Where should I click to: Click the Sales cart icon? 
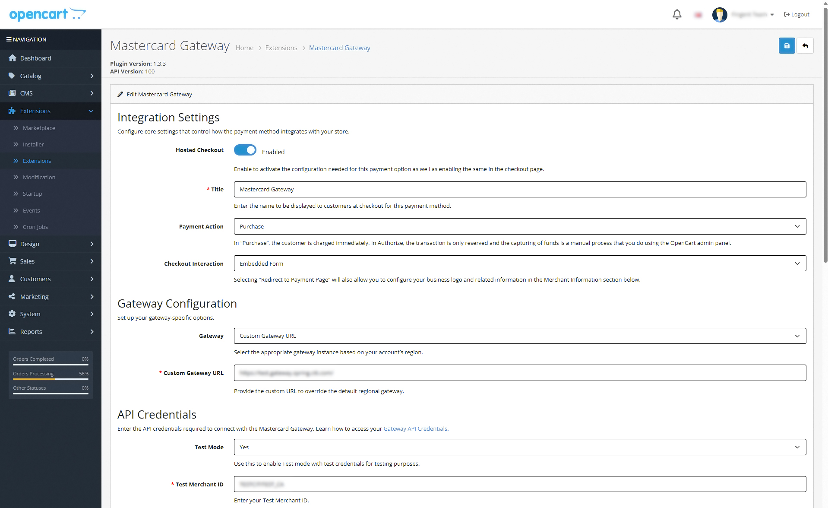(12, 261)
